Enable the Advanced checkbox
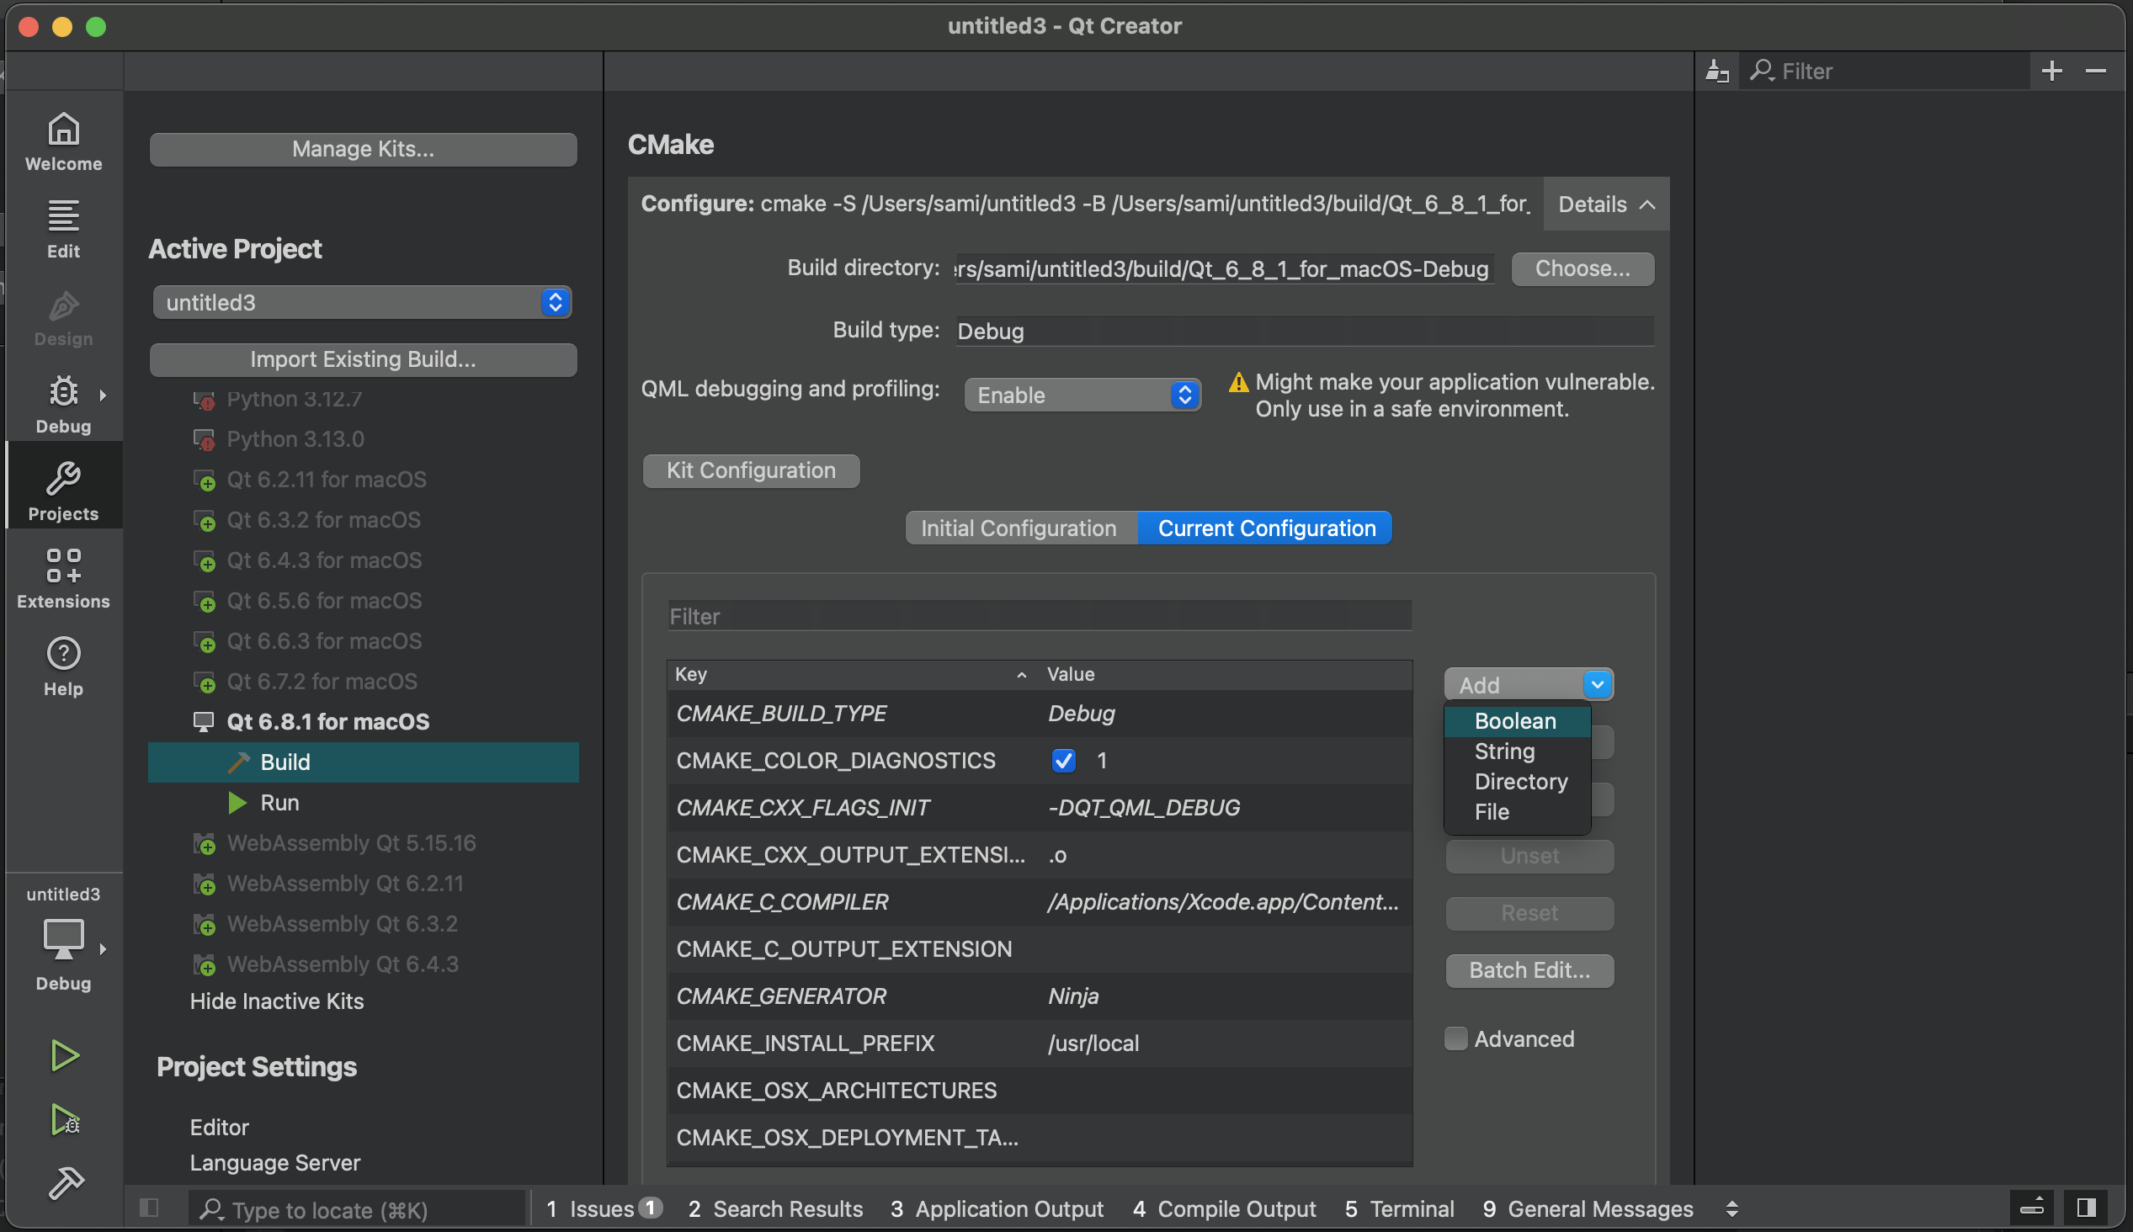2133x1232 pixels. coord(1455,1038)
